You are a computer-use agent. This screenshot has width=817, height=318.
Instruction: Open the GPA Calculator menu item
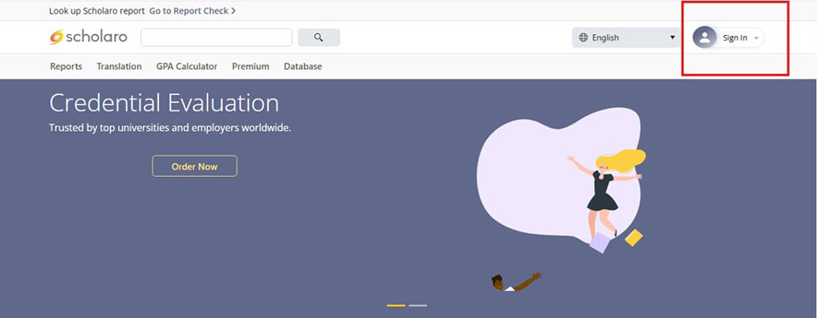pos(186,66)
